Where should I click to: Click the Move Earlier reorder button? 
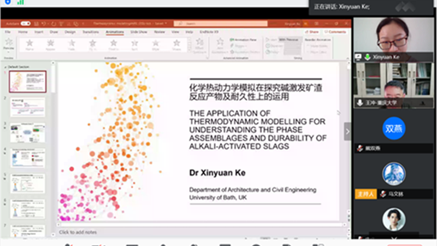click(317, 46)
